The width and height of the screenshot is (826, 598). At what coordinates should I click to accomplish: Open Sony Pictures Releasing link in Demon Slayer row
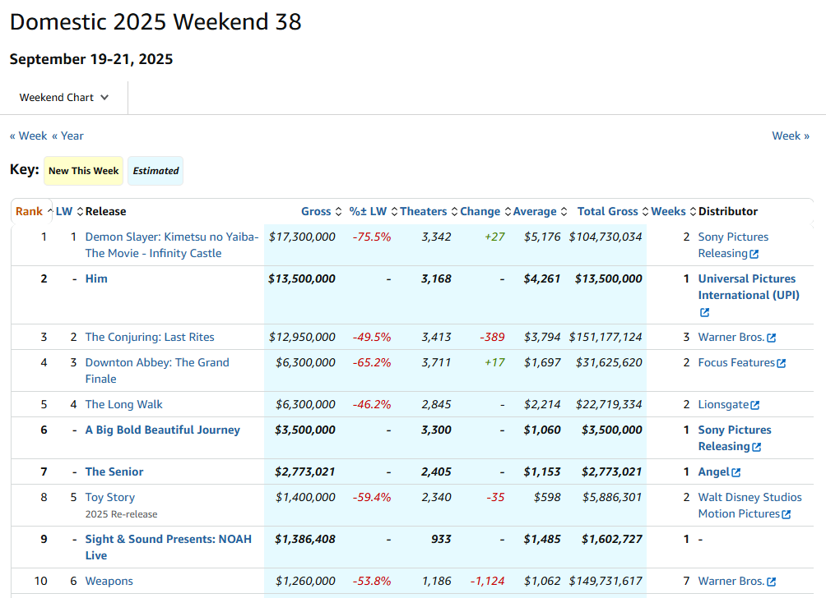pyautogui.click(x=733, y=245)
